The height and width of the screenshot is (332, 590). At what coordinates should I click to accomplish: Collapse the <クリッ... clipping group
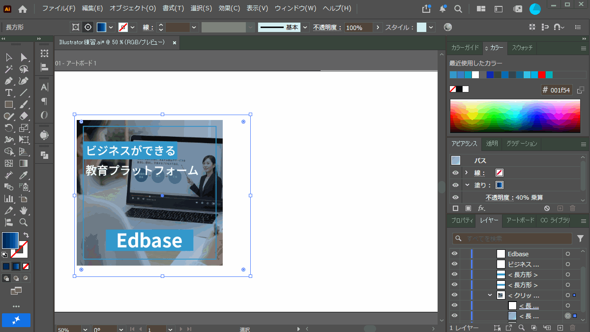(490, 295)
